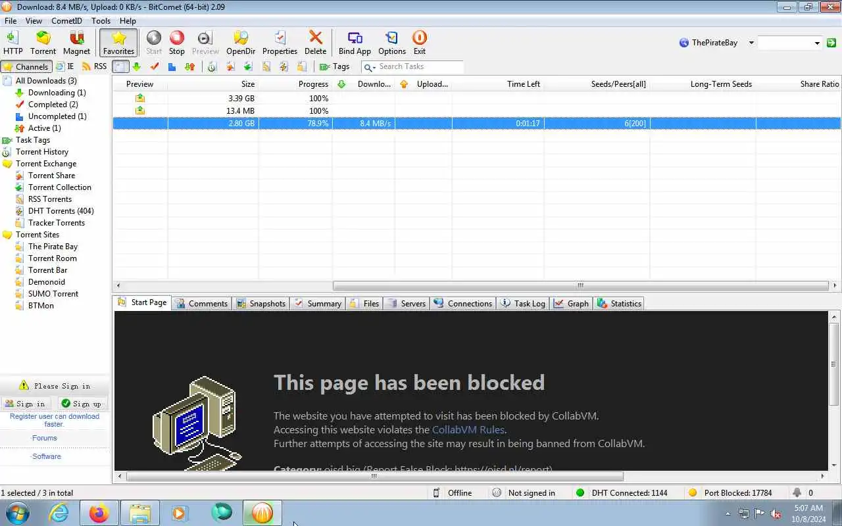Click the green Downloading filter arrow icon in small toolbar
This screenshot has width=842, height=526.
[137, 66]
